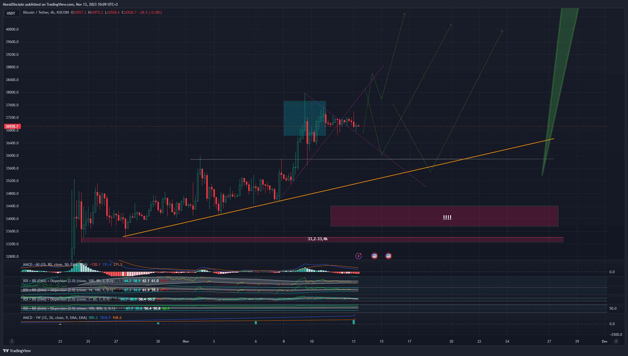Click the 40000.0 price axis label

pos(12,29)
